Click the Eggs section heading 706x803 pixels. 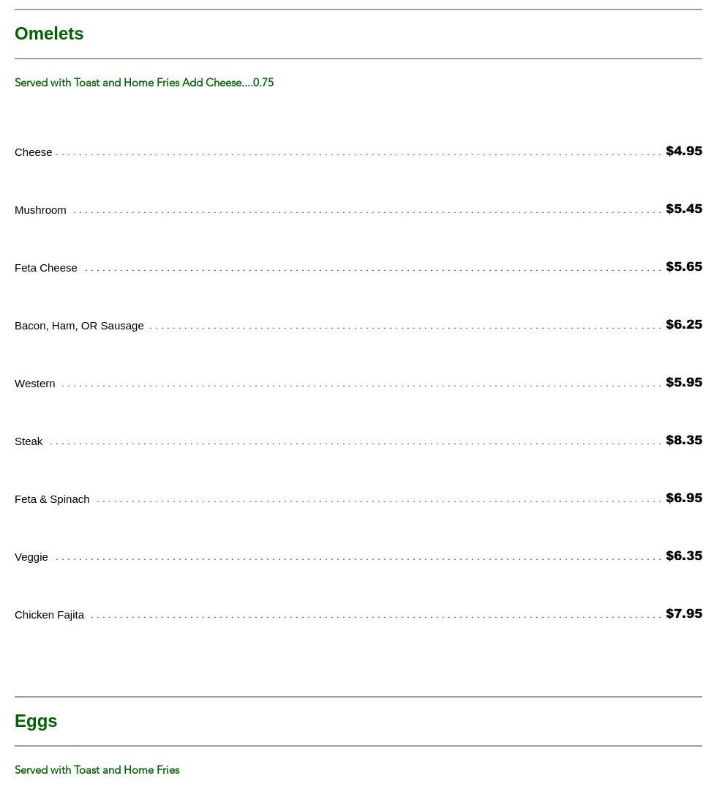[x=36, y=721]
